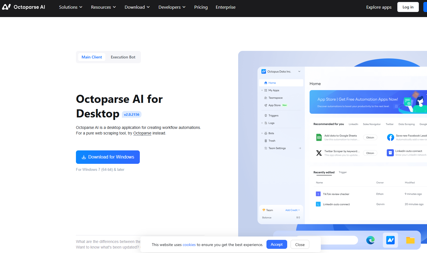
Task: Click the Logs sidebar icon
Action: click(266, 123)
